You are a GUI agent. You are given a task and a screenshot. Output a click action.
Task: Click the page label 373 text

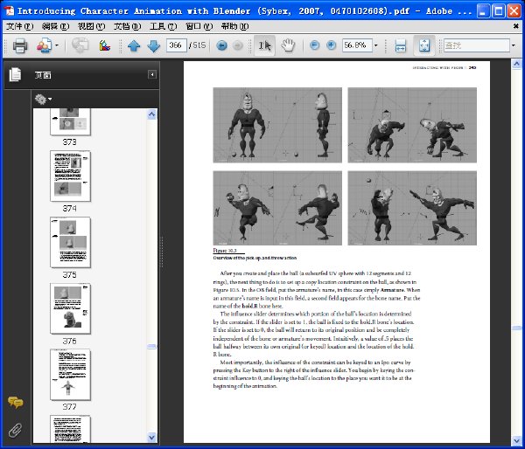[x=70, y=142]
